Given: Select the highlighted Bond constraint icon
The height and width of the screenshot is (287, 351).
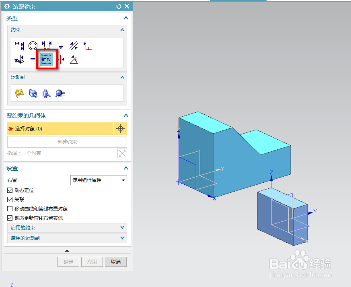Looking at the screenshot, I should tap(47, 59).
